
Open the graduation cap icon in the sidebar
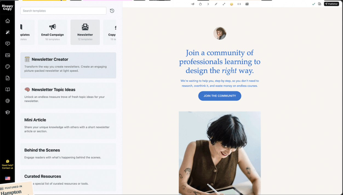point(8,112)
